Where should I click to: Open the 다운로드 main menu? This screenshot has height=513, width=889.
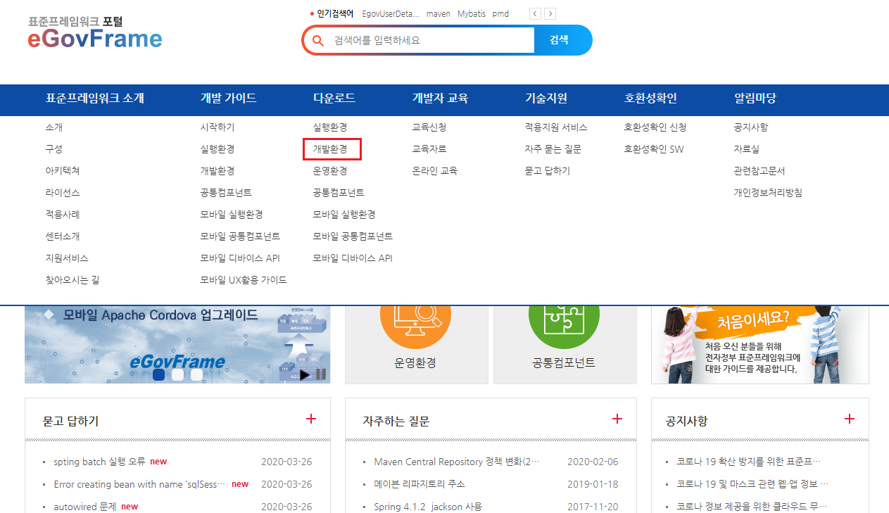pos(334,99)
